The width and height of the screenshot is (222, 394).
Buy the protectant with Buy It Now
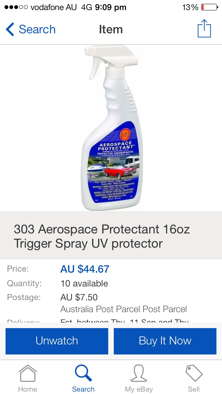[x=165, y=341]
